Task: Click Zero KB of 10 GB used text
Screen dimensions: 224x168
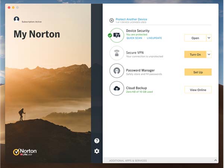Action: 139,92
